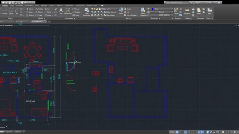Click the LIVING AREA label in the drawing
This screenshot has width=239, height=134.
[13, 61]
